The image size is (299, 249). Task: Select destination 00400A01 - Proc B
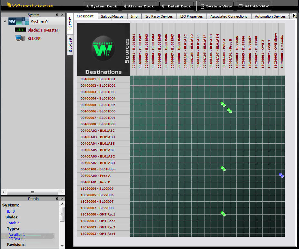pyautogui.click(x=104, y=182)
